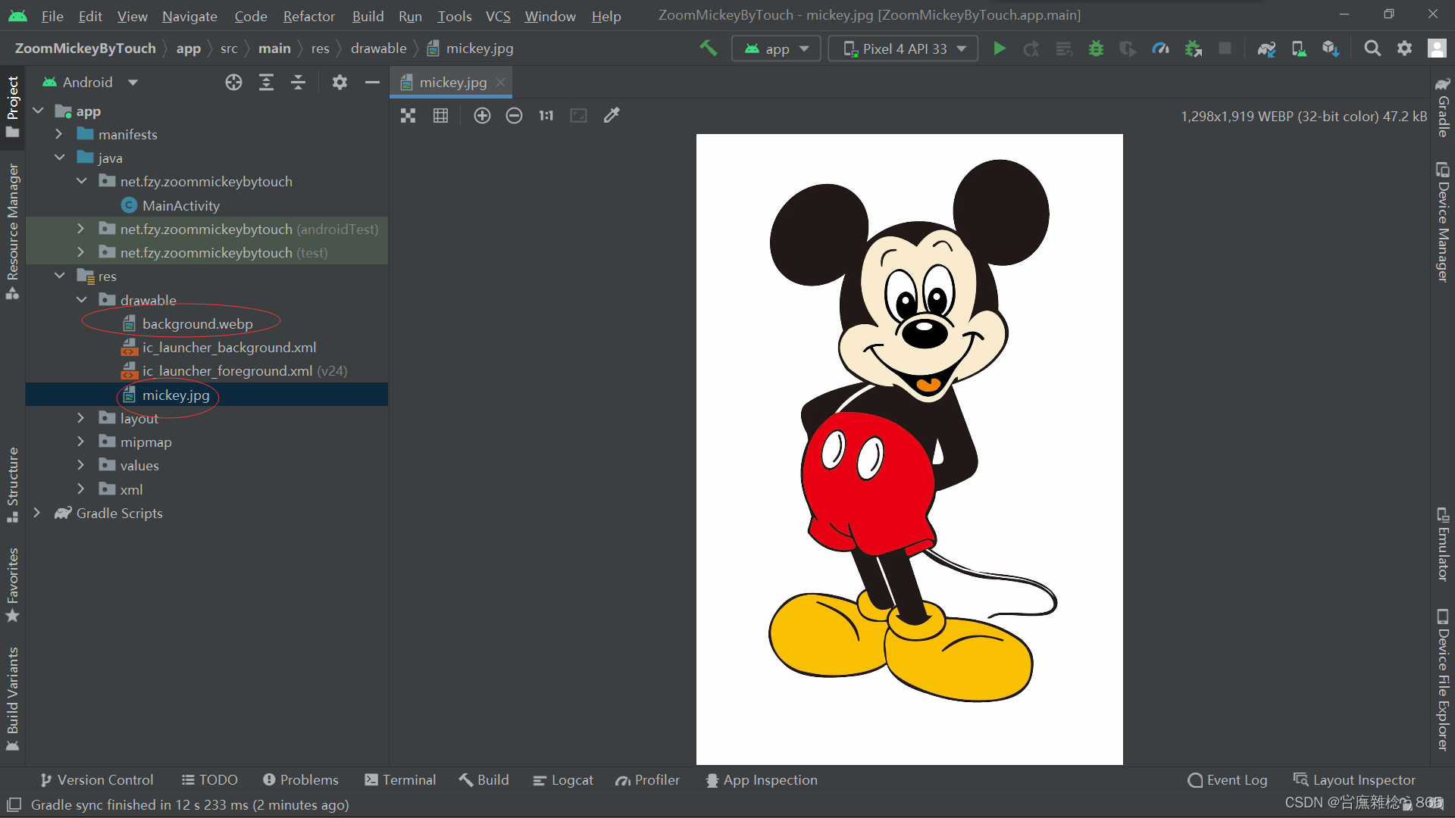Open the Layout Inspector
This screenshot has height=818, width=1455.
pyautogui.click(x=1354, y=780)
